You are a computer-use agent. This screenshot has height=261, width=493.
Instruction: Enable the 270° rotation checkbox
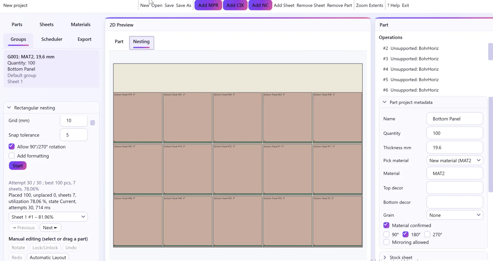pos(427,234)
